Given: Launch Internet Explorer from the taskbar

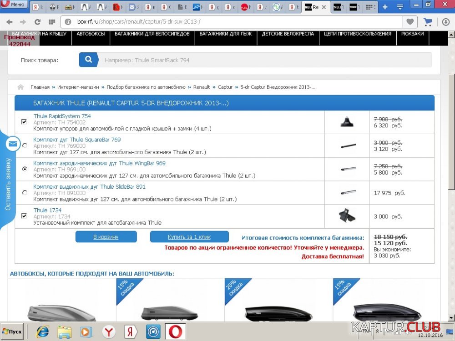Looking at the screenshot, I should pos(42,332).
